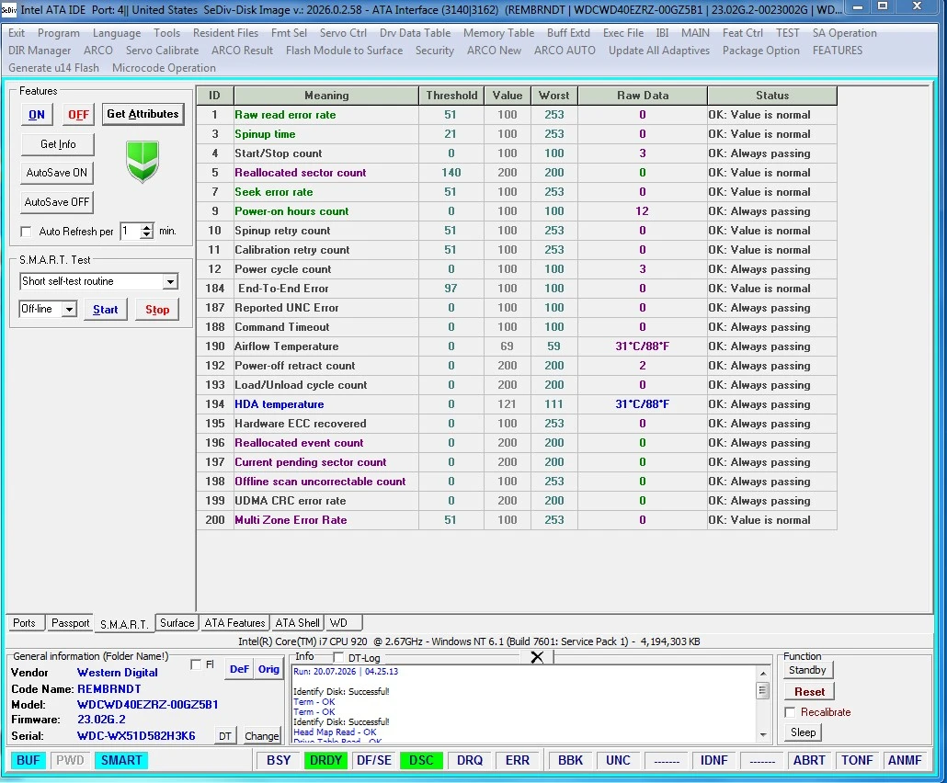Open the Tools menu
The height and width of the screenshot is (783, 947).
(166, 33)
